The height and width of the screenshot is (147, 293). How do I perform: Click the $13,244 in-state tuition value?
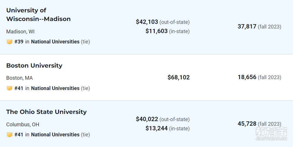[x=157, y=128]
